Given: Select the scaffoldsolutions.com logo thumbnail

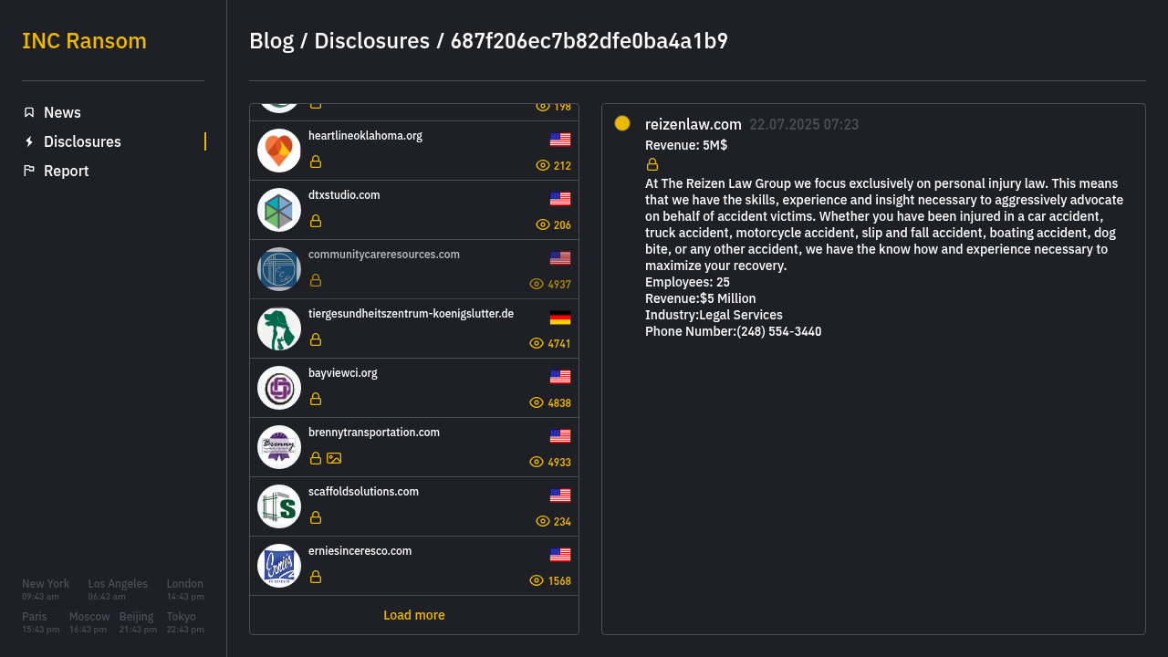Looking at the screenshot, I should coord(279,506).
